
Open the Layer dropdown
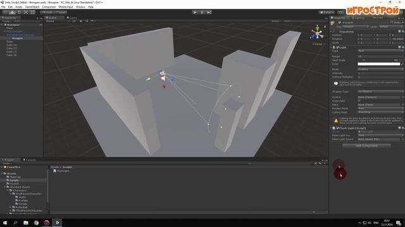[x=390, y=26]
